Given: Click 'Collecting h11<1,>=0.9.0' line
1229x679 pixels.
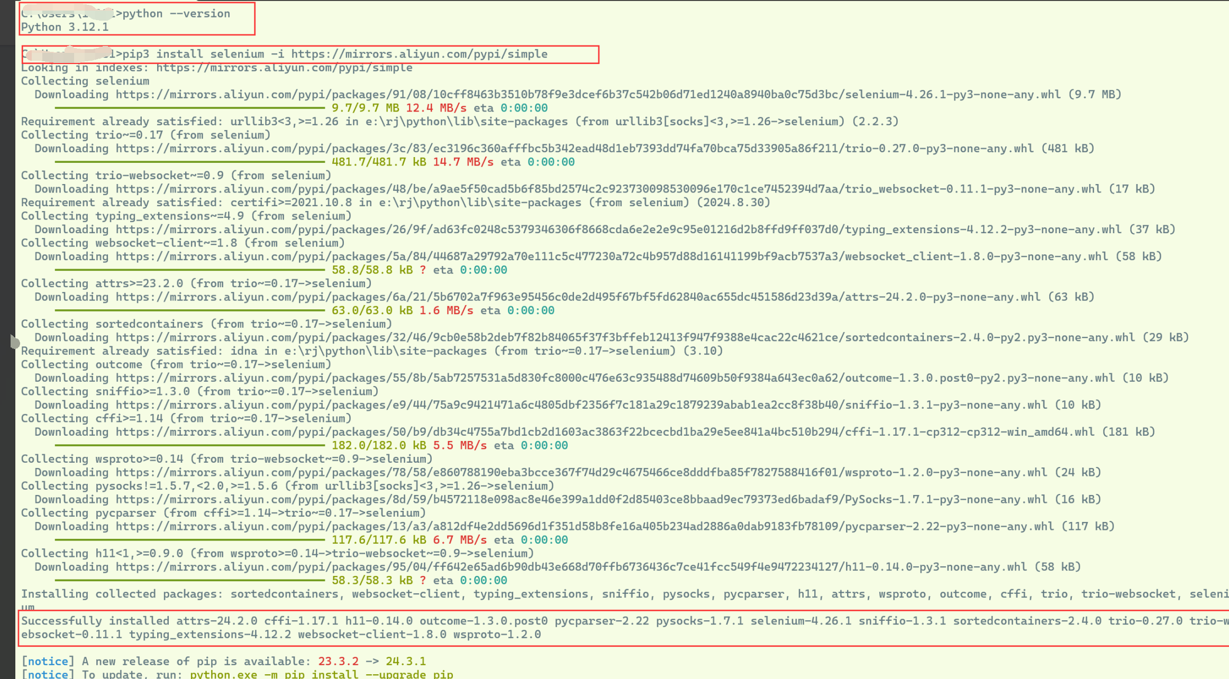Looking at the screenshot, I should pos(278,553).
